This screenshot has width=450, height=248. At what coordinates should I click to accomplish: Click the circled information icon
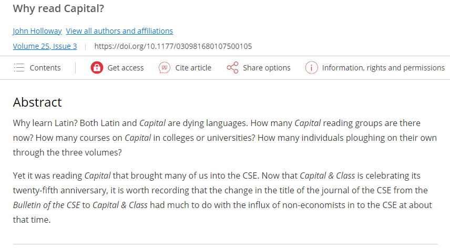(311, 68)
